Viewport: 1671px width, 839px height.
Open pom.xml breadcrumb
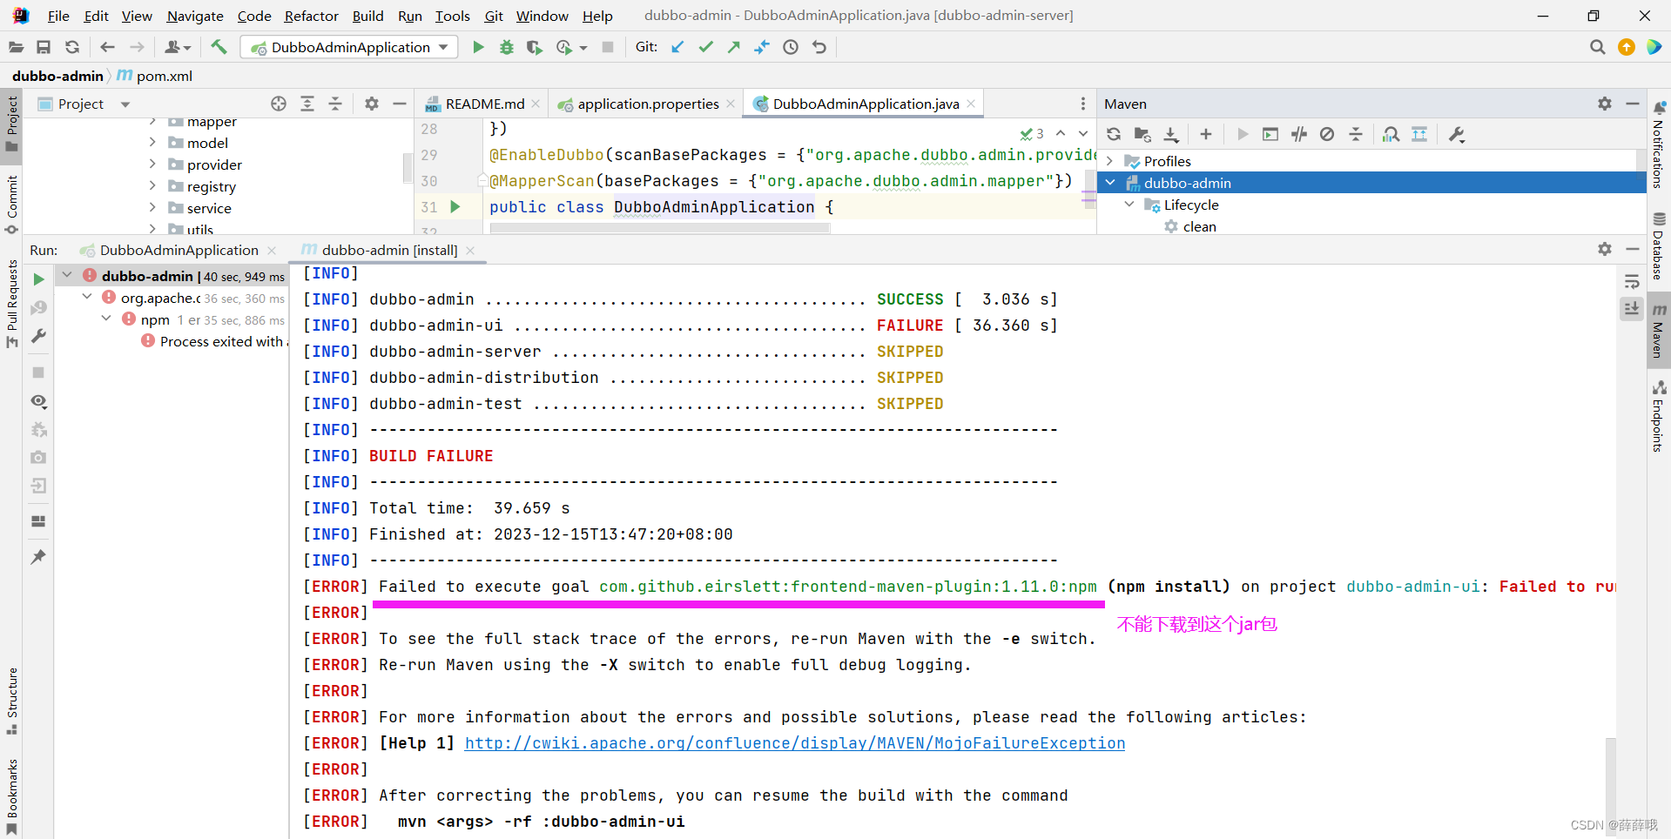tap(154, 76)
